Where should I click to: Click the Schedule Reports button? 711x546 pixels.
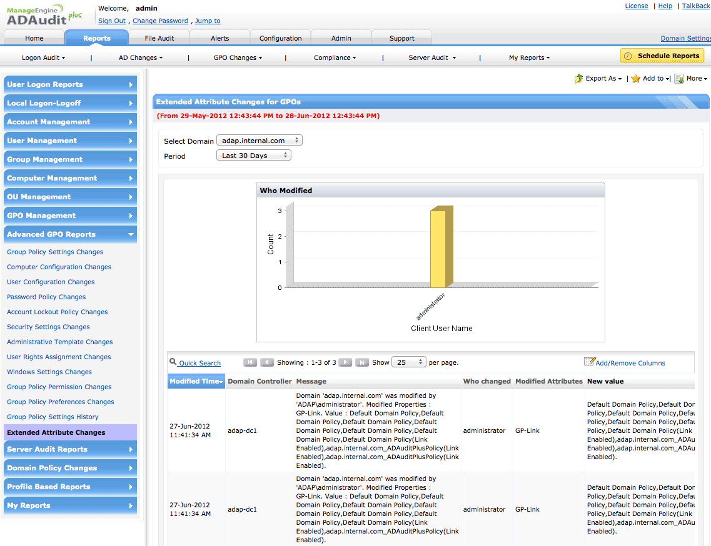coord(662,56)
